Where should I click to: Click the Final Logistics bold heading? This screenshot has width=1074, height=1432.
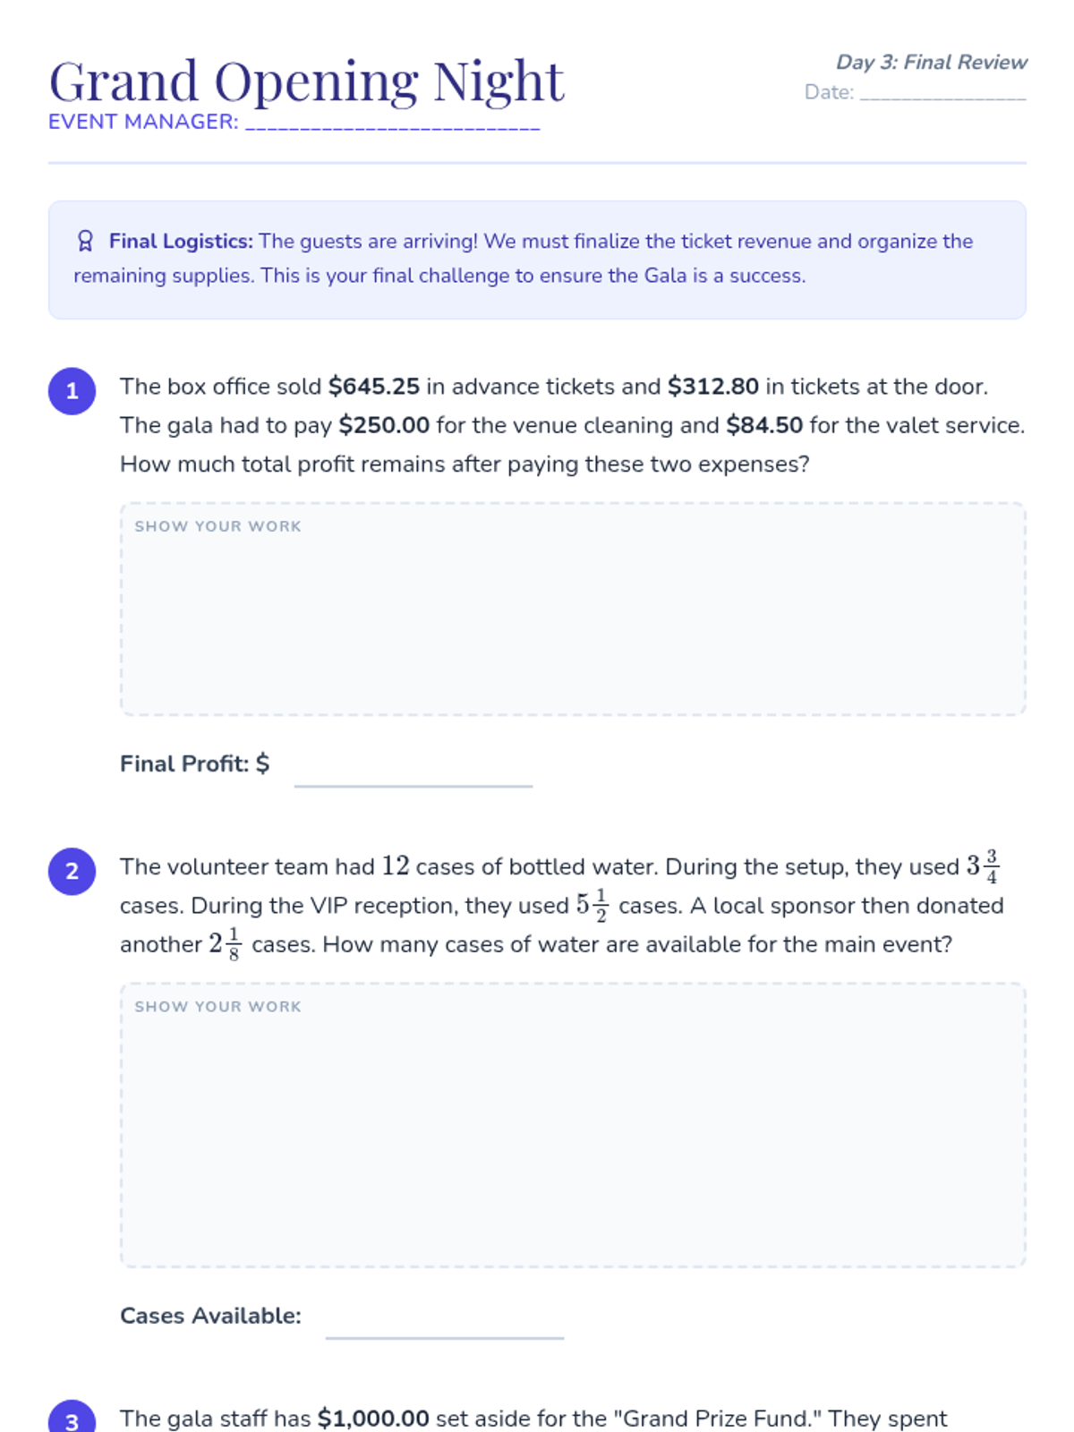[x=181, y=241]
